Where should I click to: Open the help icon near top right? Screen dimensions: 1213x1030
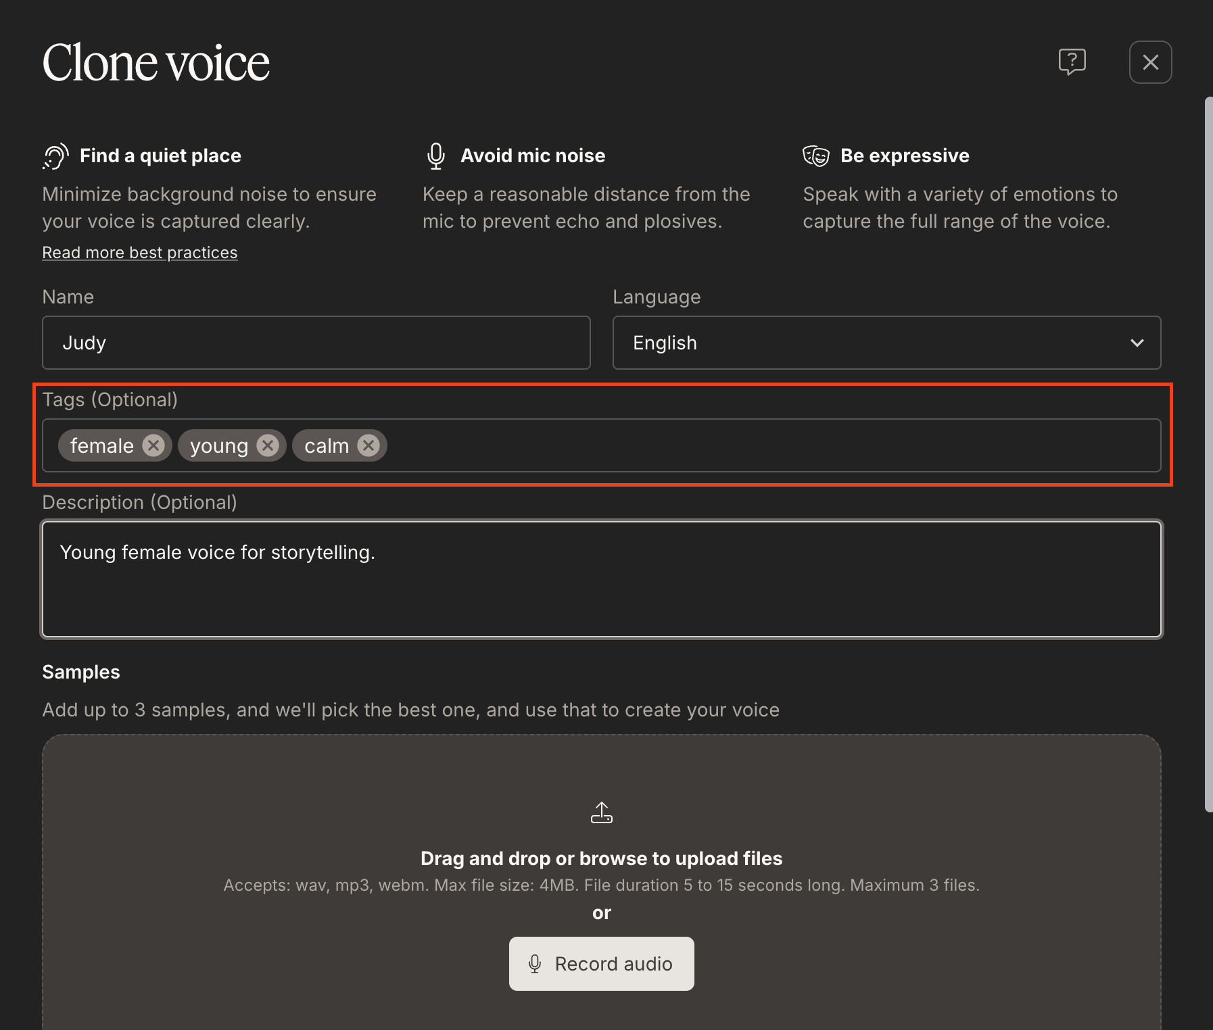coord(1074,62)
